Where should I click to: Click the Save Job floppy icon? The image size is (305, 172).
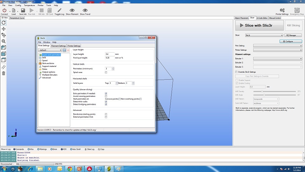(23, 10)
